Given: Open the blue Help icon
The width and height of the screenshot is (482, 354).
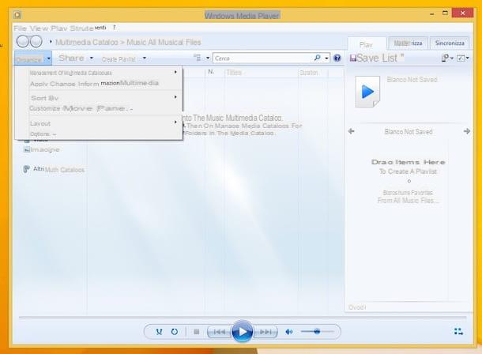Looking at the screenshot, I should click(x=337, y=58).
